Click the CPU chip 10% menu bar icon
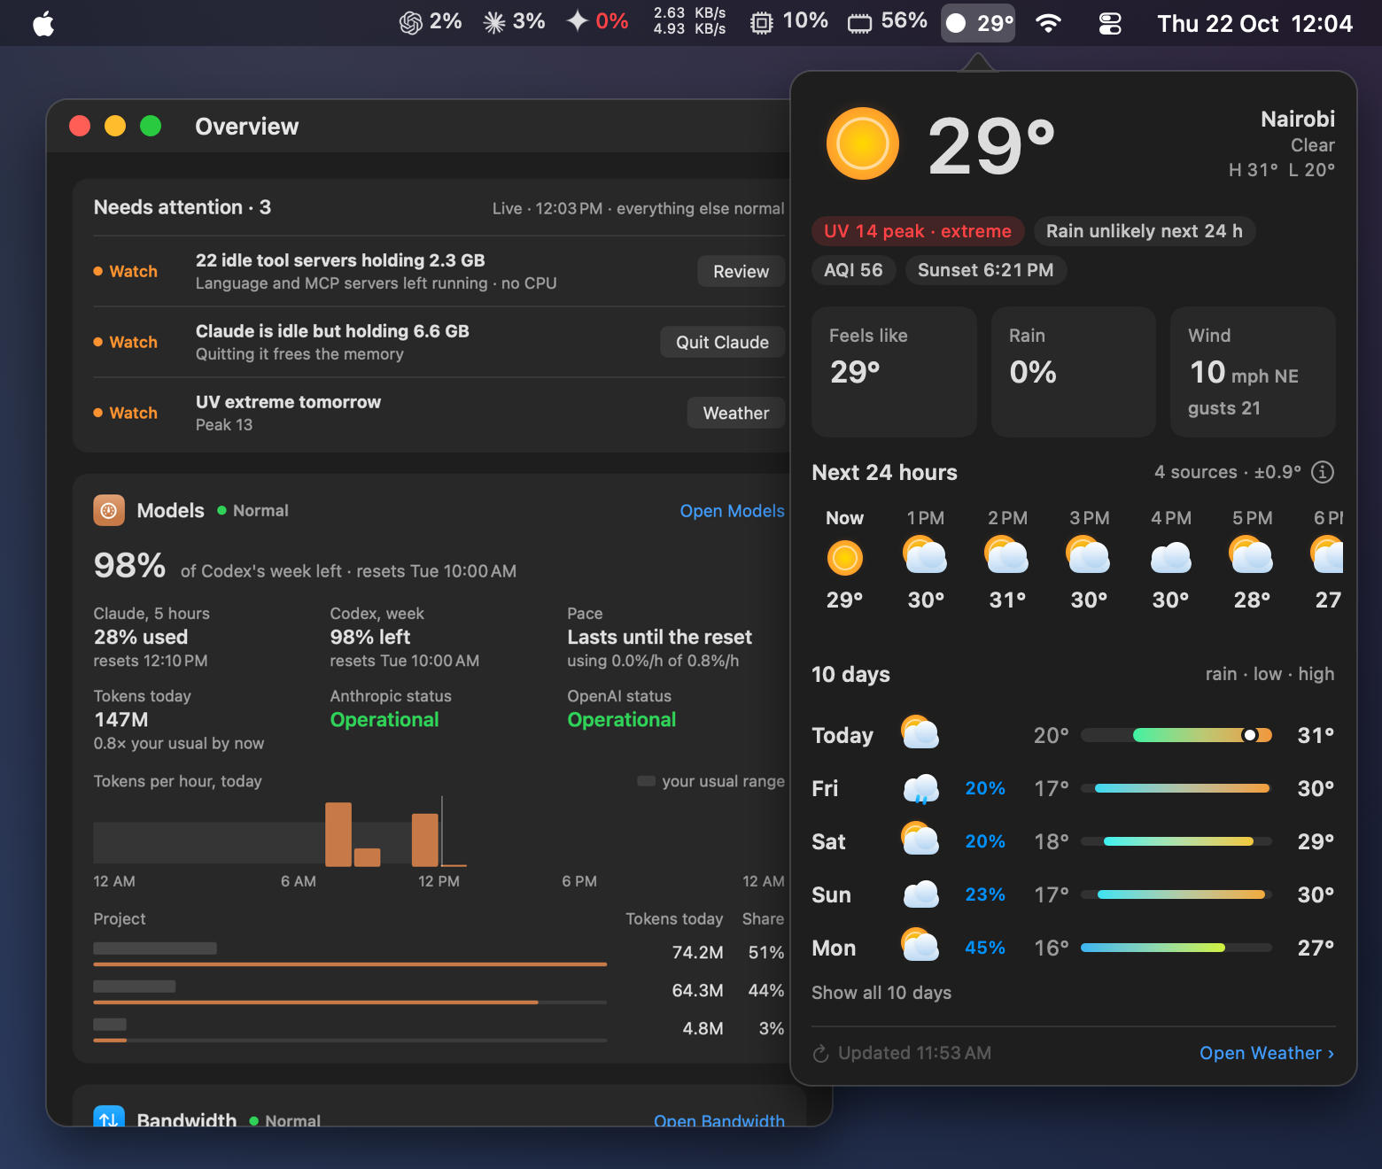 tap(788, 22)
